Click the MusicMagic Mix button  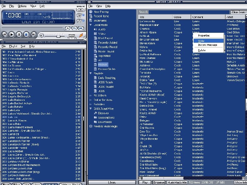coord(177,183)
